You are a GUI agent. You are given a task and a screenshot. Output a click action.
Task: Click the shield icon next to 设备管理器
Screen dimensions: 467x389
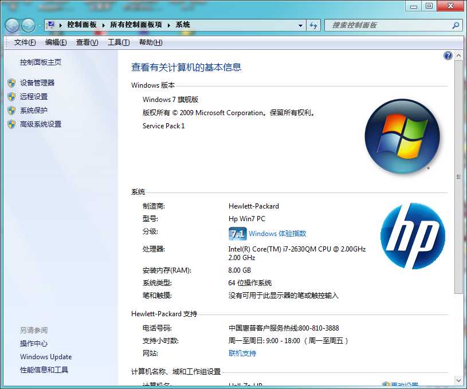(11, 83)
